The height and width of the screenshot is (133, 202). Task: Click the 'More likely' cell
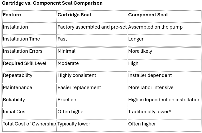point(164,53)
